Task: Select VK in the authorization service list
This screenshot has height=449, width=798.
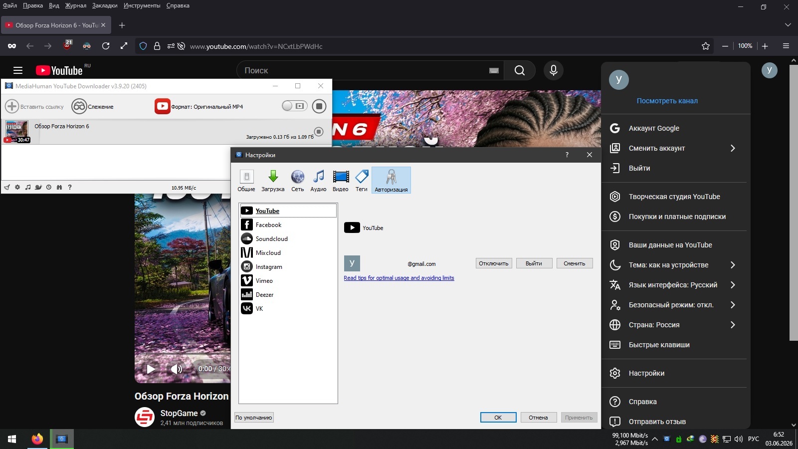Action: tap(288, 309)
